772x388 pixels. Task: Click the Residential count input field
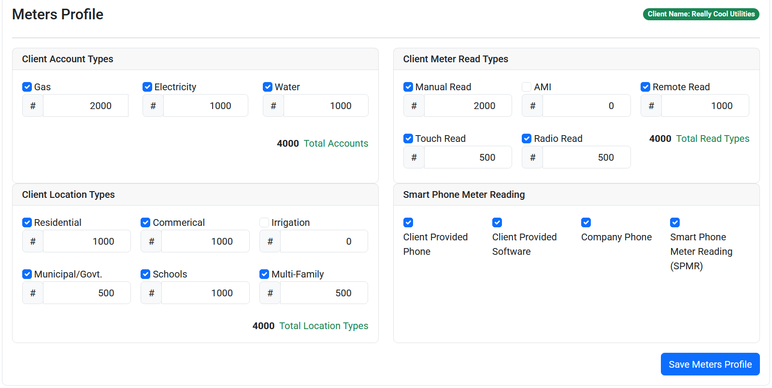click(x=87, y=241)
